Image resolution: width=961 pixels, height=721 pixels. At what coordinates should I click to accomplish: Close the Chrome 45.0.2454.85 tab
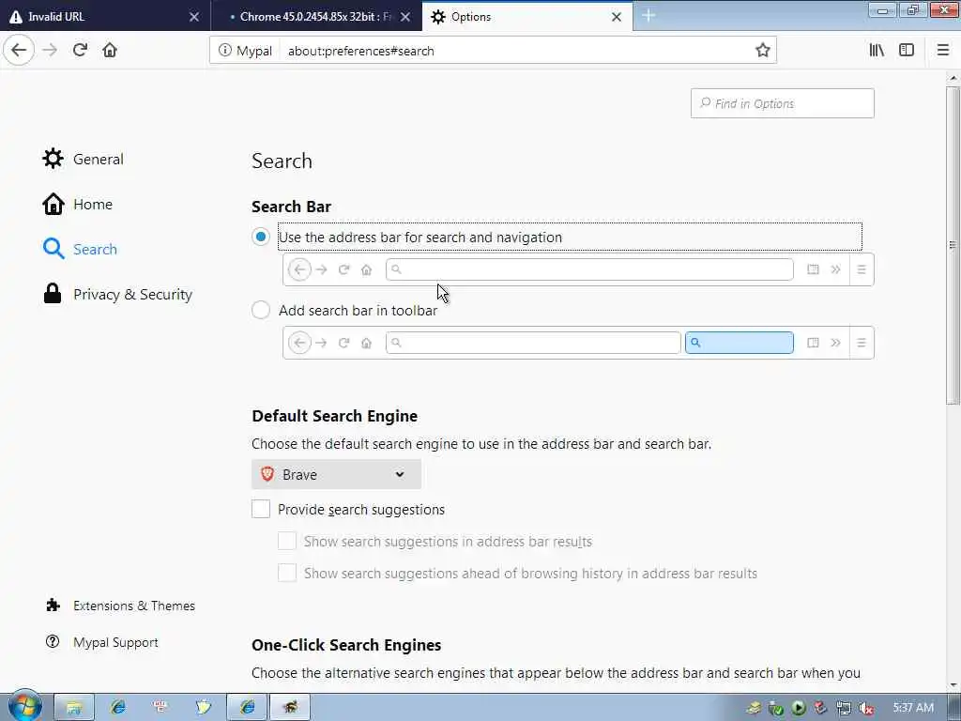coord(405,17)
